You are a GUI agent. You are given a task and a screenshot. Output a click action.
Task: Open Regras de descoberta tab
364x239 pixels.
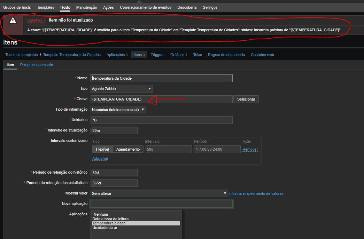226,55
